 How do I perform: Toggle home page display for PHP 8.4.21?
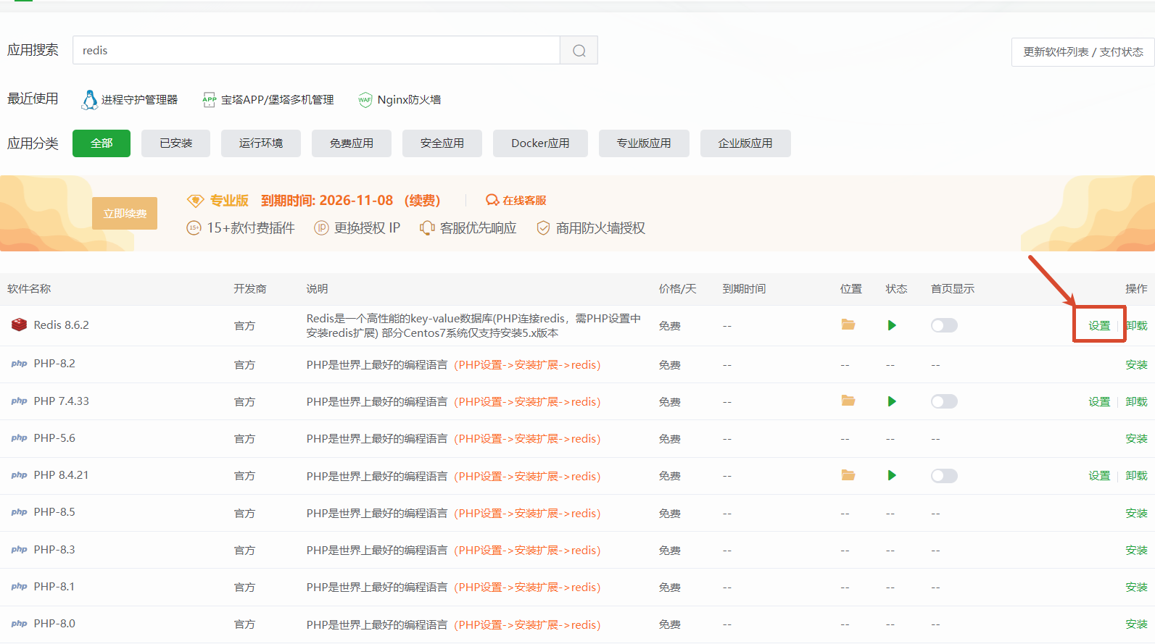[x=944, y=476]
